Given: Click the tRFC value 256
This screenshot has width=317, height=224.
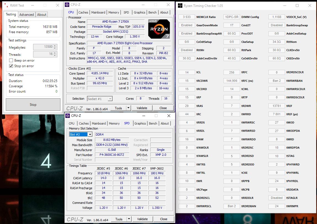Looking at the screenshot, I should tap(232, 72).
